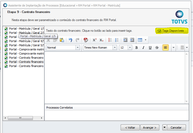Redo the last edit
The width and height of the screenshot is (193, 133).
[x=77, y=40]
